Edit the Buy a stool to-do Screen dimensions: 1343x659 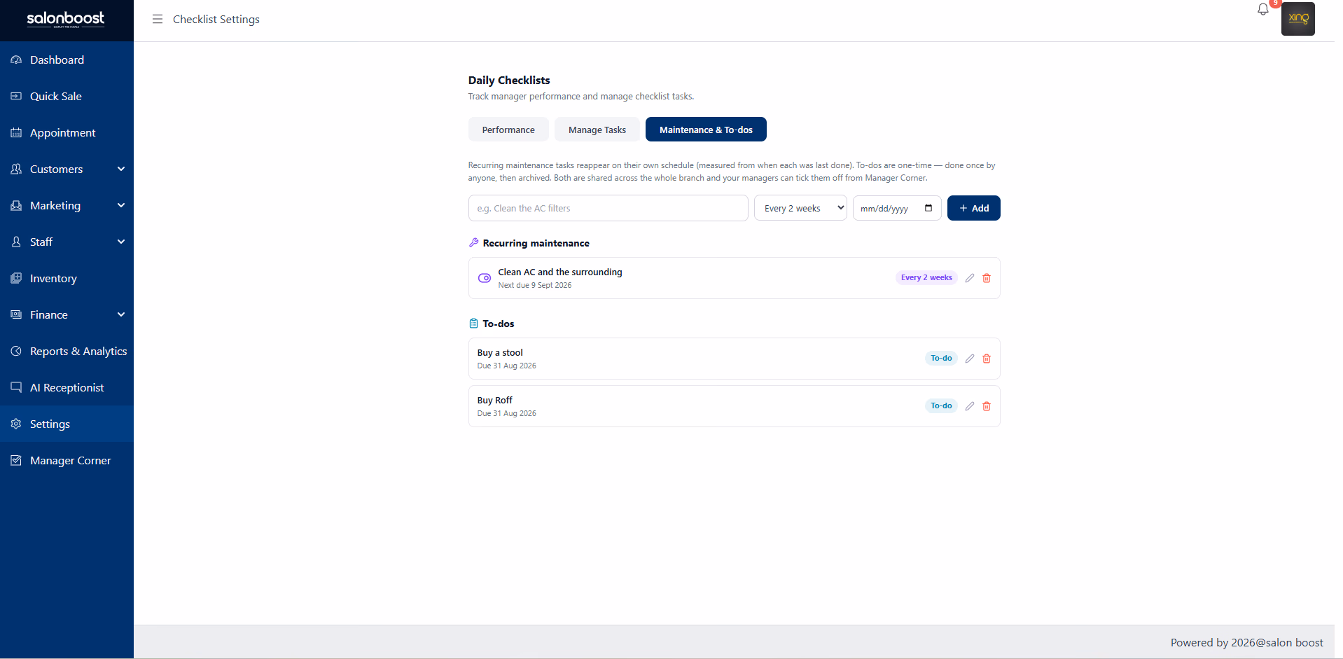pos(970,359)
